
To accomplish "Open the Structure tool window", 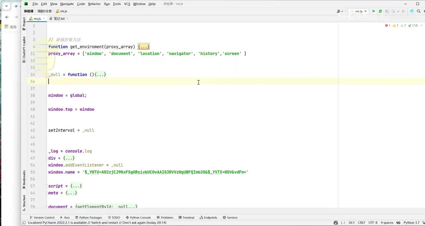I will pos(24,202).
